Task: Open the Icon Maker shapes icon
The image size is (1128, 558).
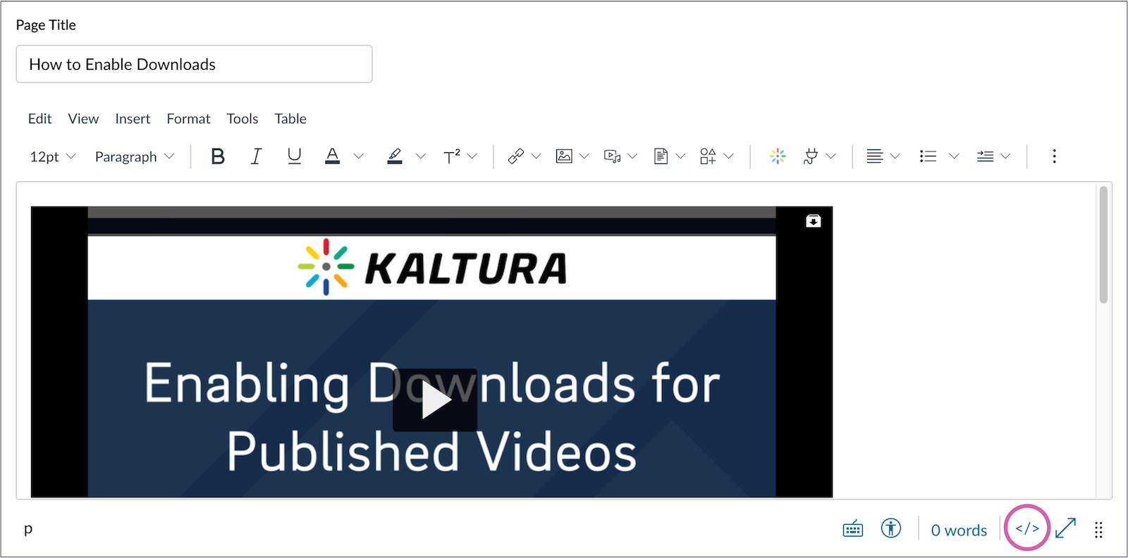Action: pyautogui.click(x=708, y=156)
